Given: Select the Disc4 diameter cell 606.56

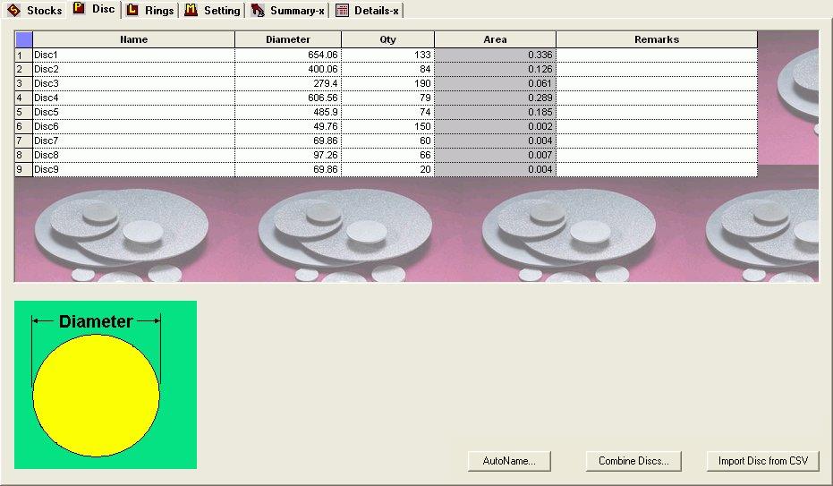Looking at the screenshot, I should click(288, 98).
